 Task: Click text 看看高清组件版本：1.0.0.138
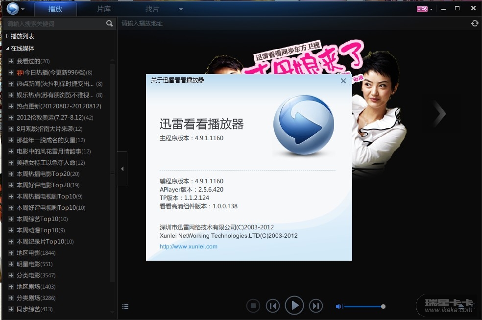point(198,206)
